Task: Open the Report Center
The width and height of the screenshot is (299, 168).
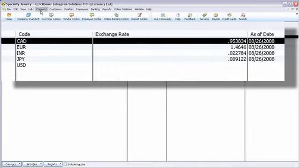Action: [x=139, y=17]
